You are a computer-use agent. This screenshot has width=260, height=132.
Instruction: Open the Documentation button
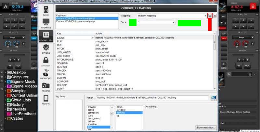(x=206, y=127)
